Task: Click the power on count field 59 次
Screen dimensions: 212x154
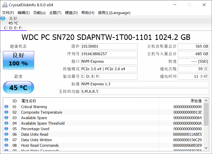Action: click(x=193, y=69)
